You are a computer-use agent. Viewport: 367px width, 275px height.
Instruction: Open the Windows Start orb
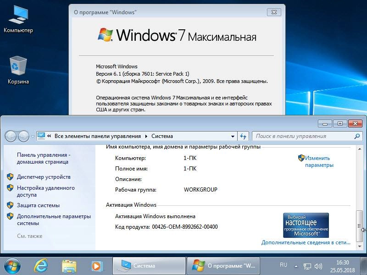pos(12,266)
